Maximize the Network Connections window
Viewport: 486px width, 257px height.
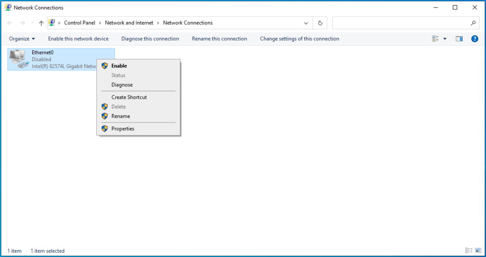(455, 8)
